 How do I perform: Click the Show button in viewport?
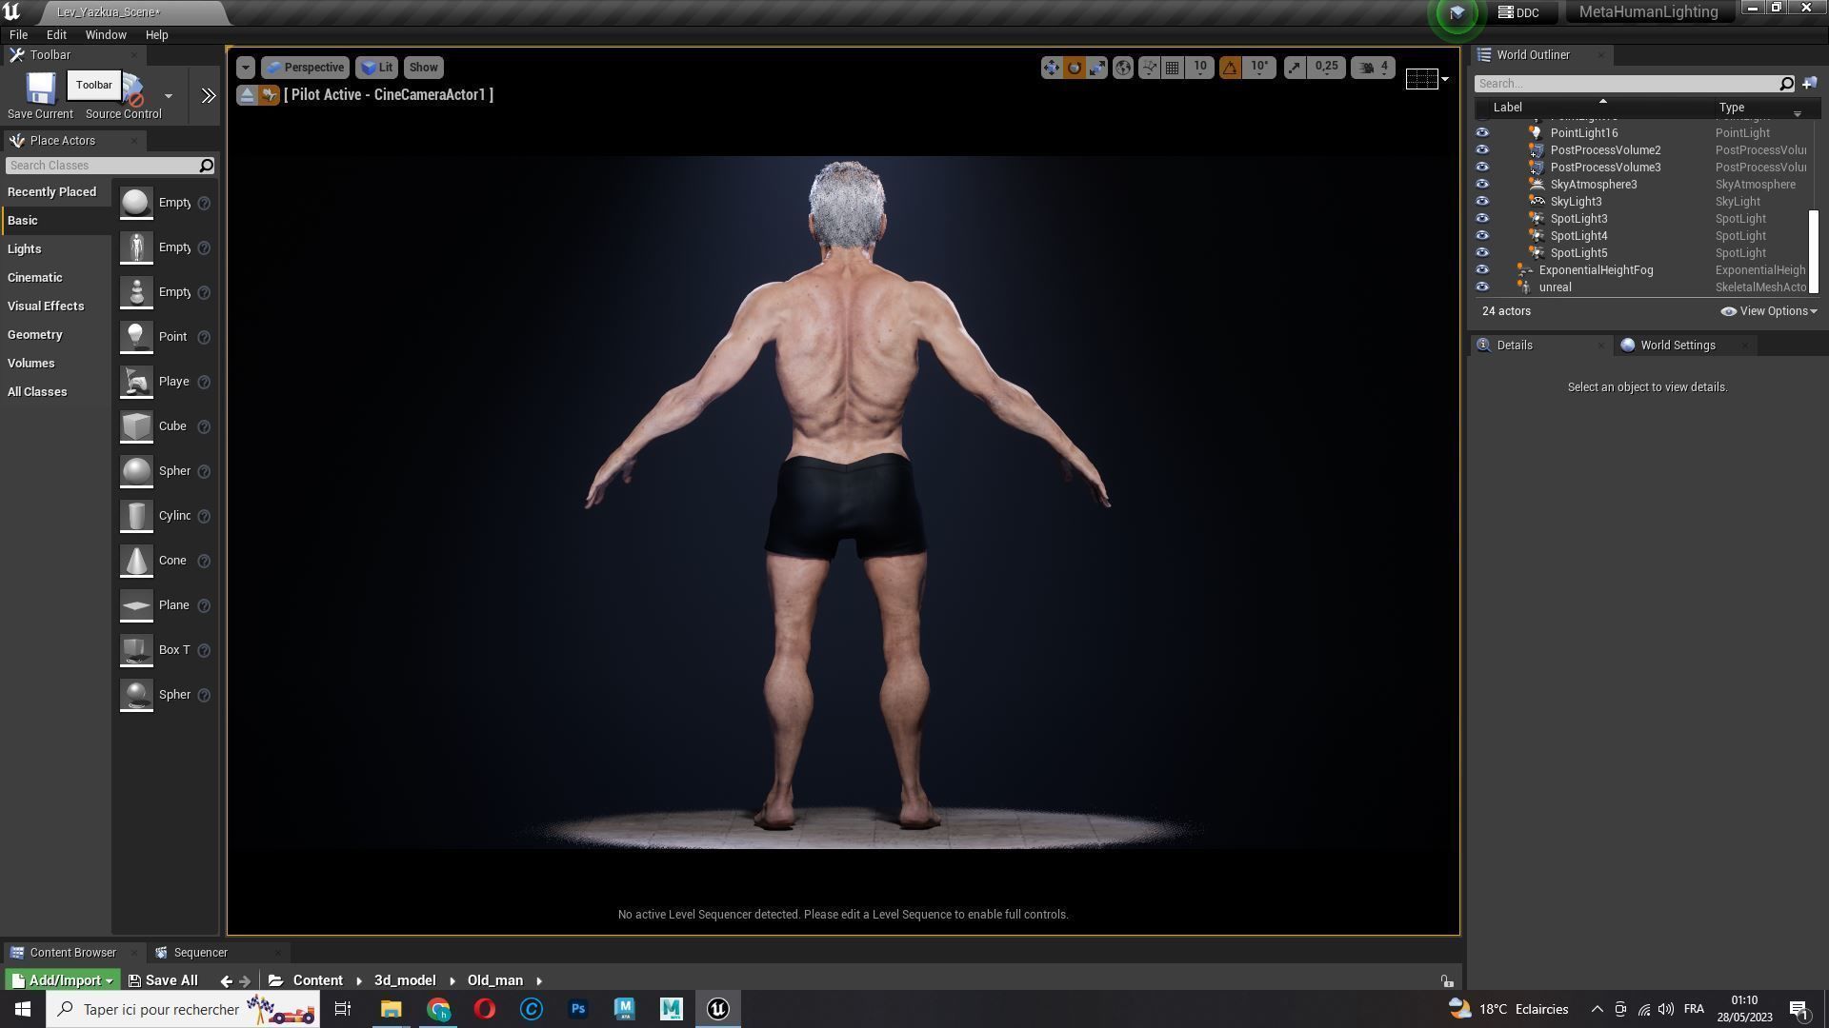click(423, 68)
